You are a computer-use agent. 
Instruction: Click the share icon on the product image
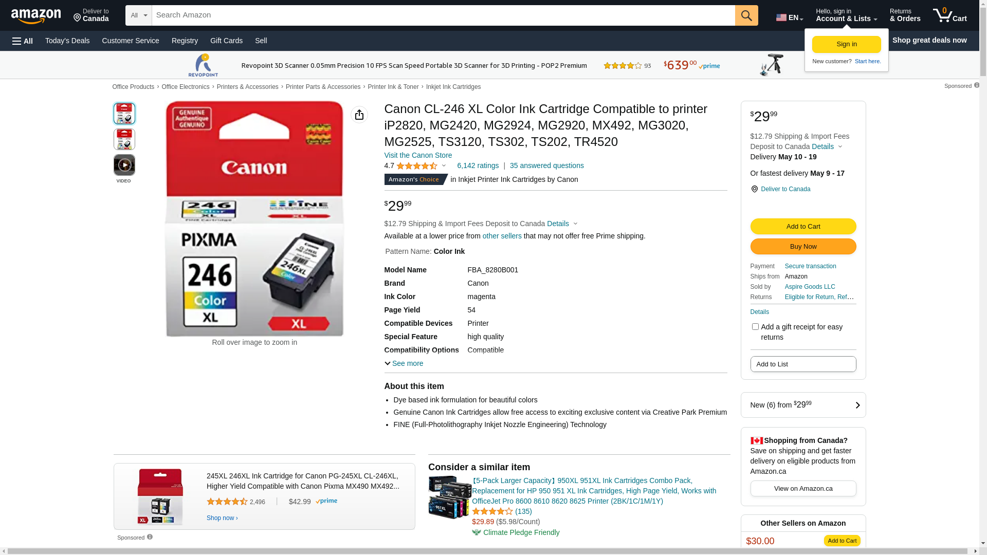(x=359, y=115)
